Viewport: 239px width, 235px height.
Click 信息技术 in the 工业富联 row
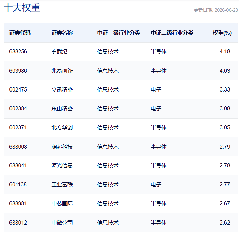(108, 185)
